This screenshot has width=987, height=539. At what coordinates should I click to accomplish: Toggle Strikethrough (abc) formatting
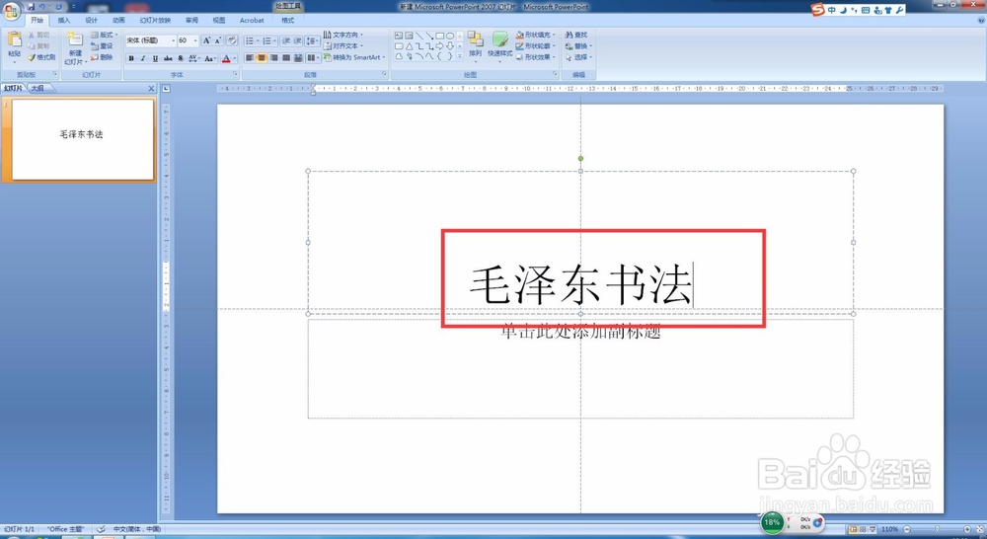[x=168, y=58]
